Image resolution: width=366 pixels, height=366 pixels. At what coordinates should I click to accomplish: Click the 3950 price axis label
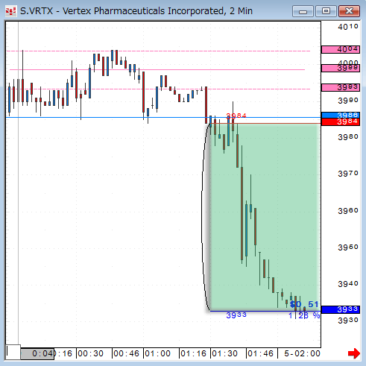348,247
